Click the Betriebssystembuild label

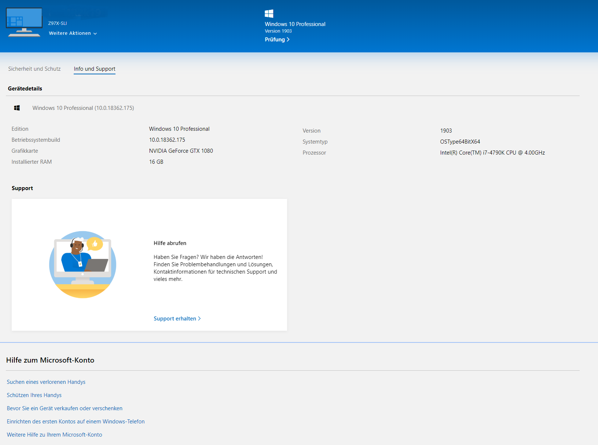36,140
